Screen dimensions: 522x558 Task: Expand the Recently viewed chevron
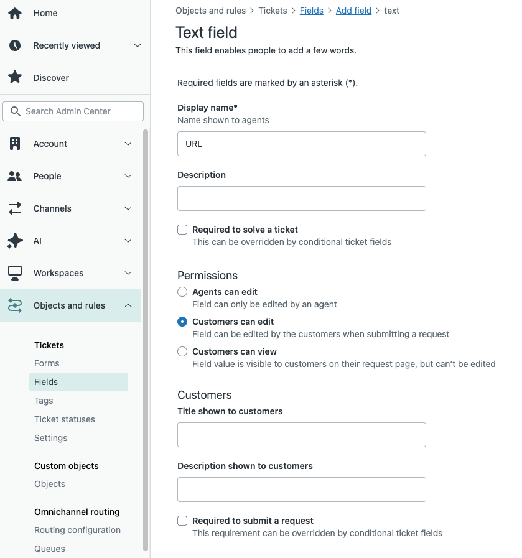[137, 45]
